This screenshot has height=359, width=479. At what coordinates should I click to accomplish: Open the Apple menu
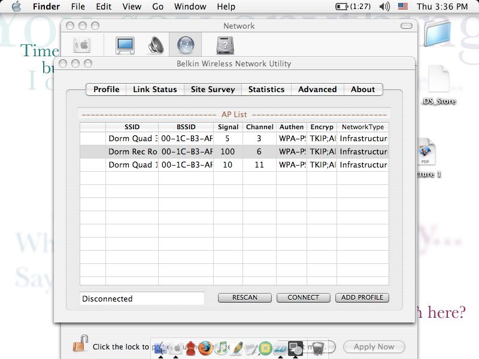[16, 7]
